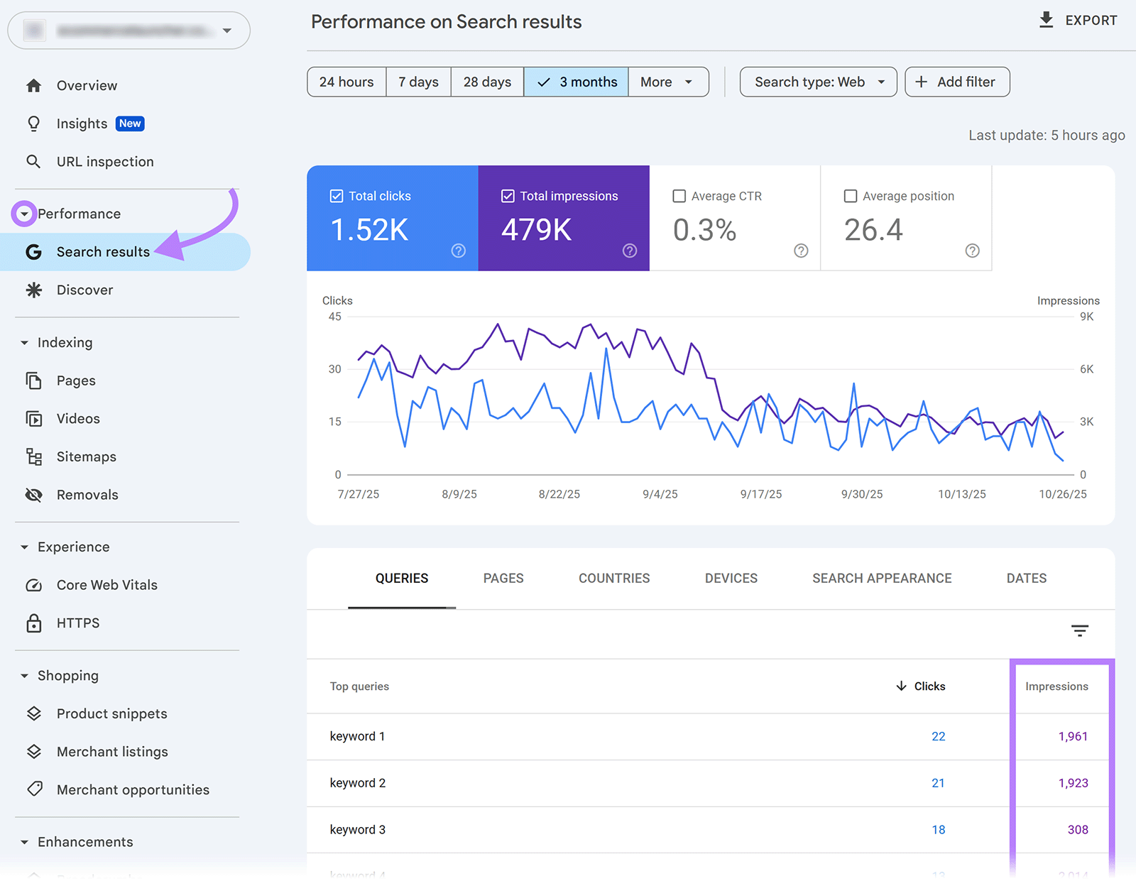Click the HTTPS padlock icon

click(x=33, y=623)
